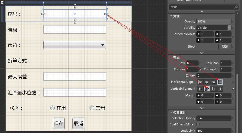
Task: Click the ZIndex value field
Action: click(214, 76)
